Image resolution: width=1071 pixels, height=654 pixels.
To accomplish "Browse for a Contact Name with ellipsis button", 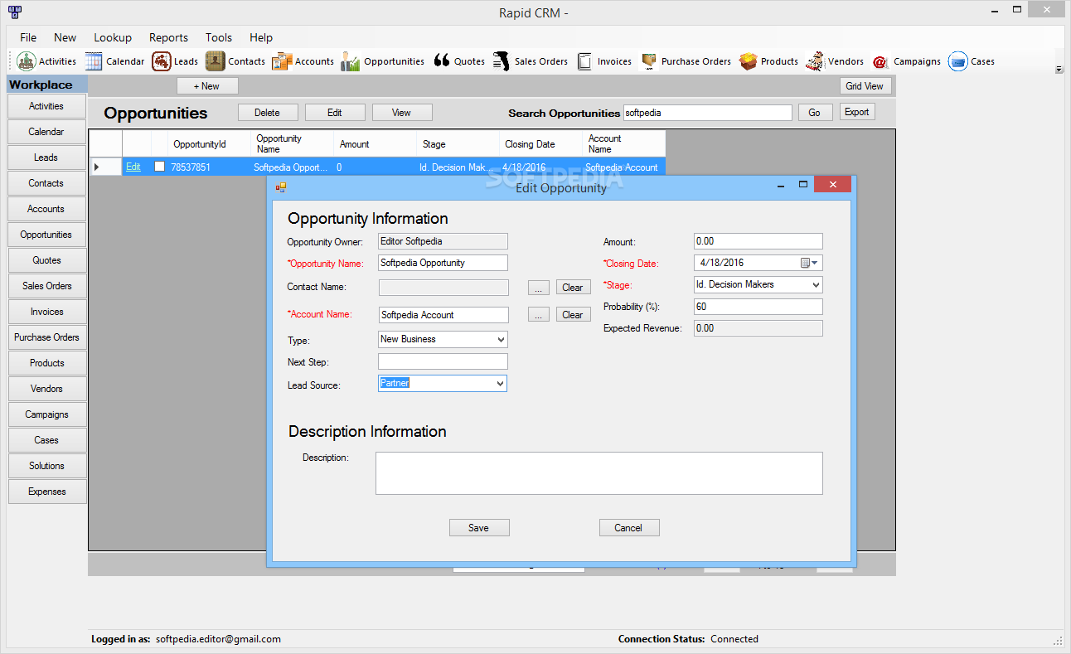I will (539, 288).
